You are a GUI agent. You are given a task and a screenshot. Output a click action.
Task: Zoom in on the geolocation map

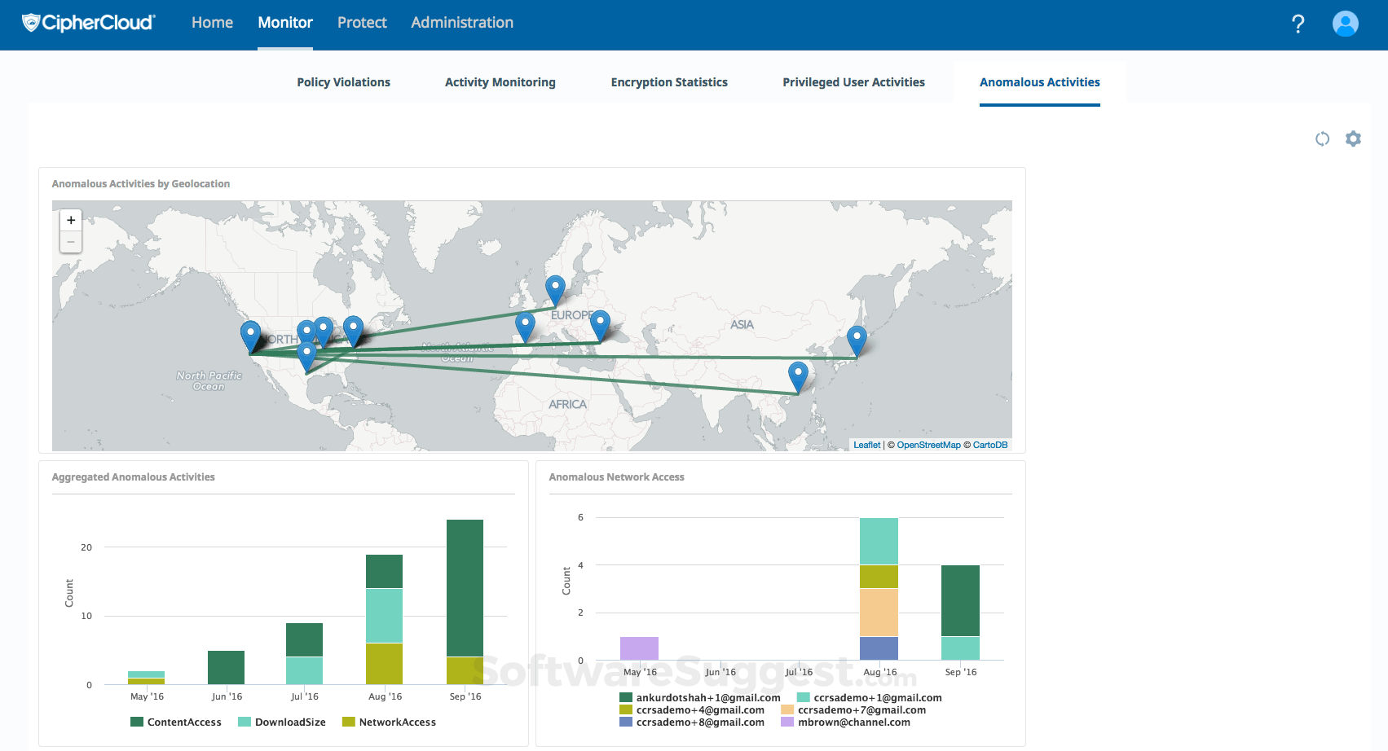tap(71, 220)
